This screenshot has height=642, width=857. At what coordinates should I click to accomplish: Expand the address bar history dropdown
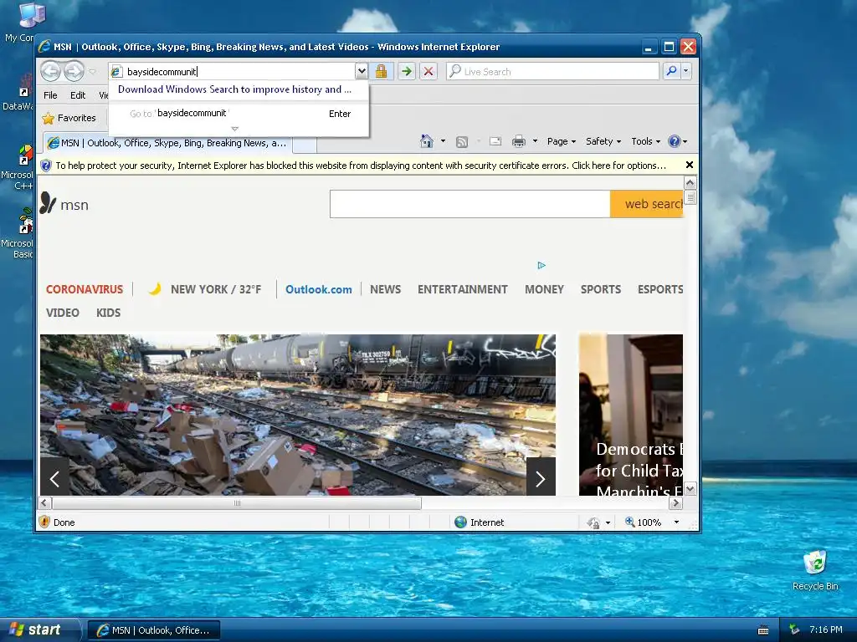[x=362, y=71]
